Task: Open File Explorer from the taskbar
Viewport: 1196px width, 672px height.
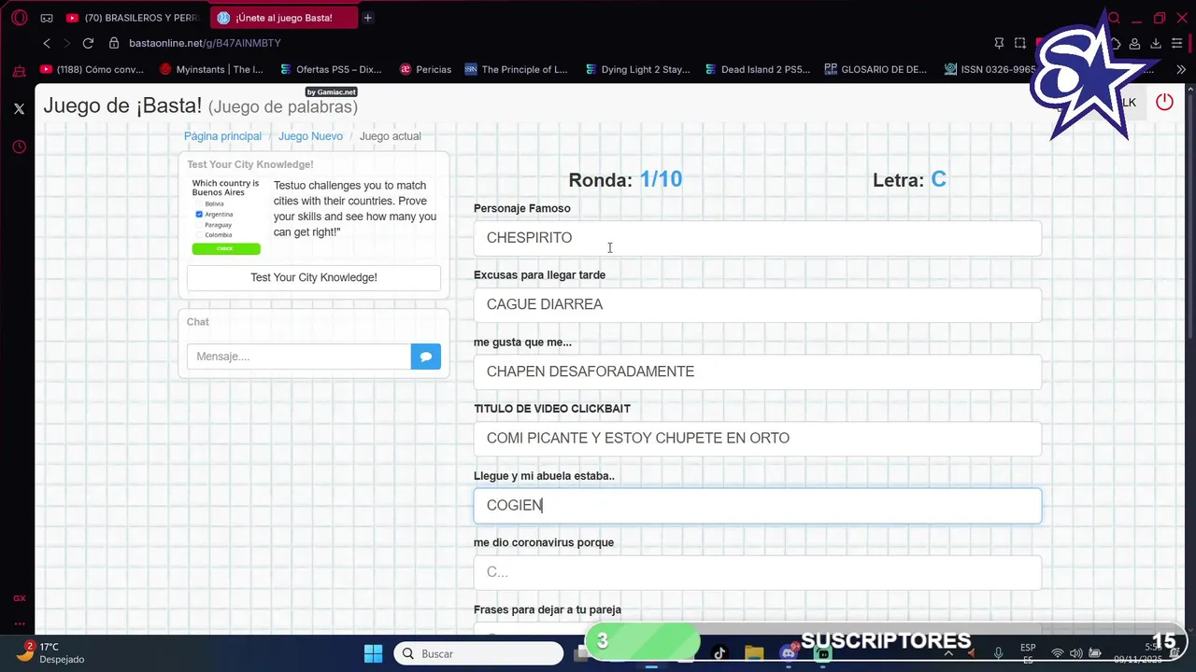Action: tap(754, 653)
